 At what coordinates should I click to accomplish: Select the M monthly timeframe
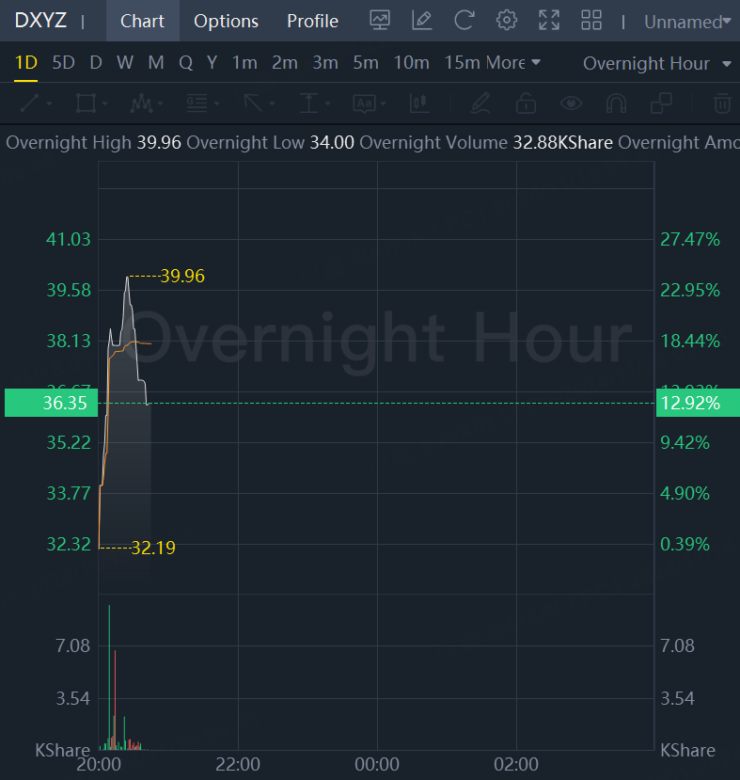(156, 63)
